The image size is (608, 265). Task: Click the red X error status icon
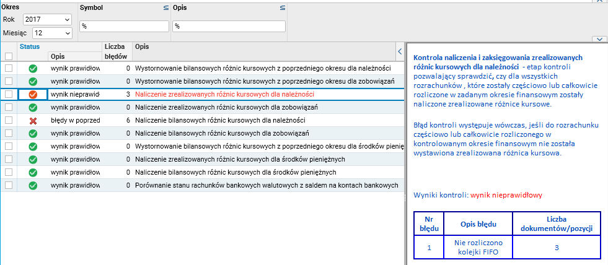[x=33, y=121]
